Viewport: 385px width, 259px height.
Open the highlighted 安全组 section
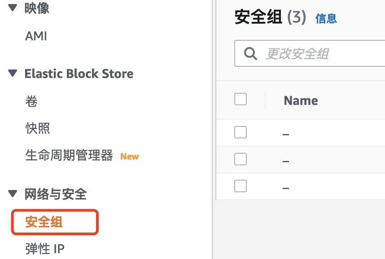click(44, 222)
